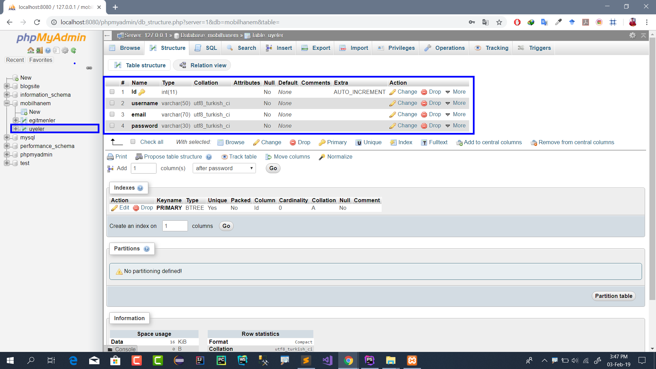This screenshot has width=656, height=369.
Task: Click the Partition table button
Action: (x=614, y=296)
